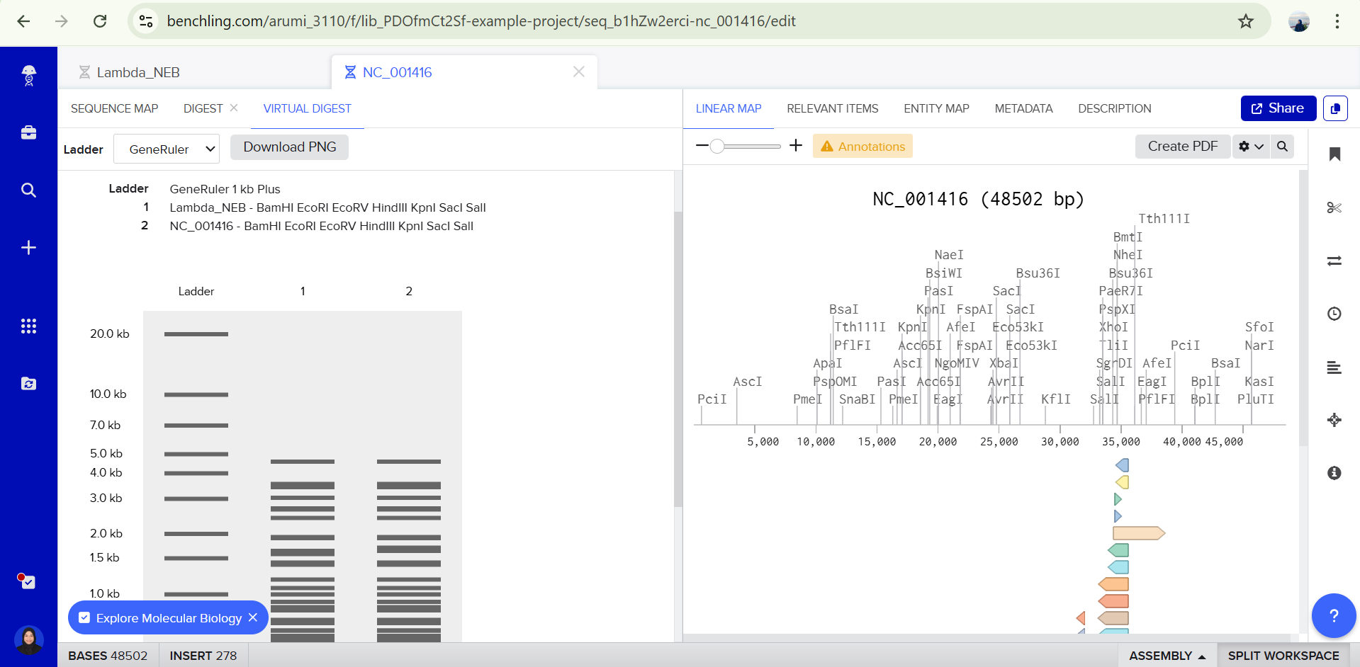Open the bookmark icon in right sidebar
The image size is (1360, 667).
coord(1334,154)
